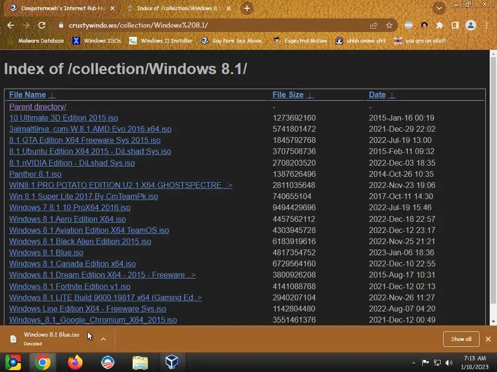Click the date 2023-Jan-06 18:36

[x=401, y=252]
